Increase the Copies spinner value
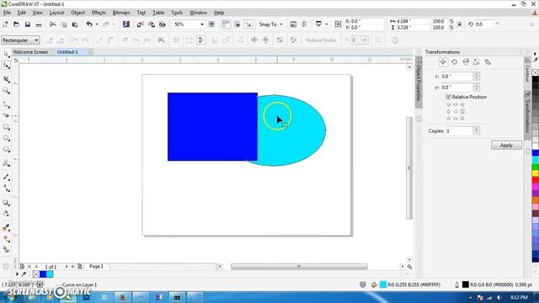Viewport: 539px width, 303px height. pyautogui.click(x=476, y=129)
